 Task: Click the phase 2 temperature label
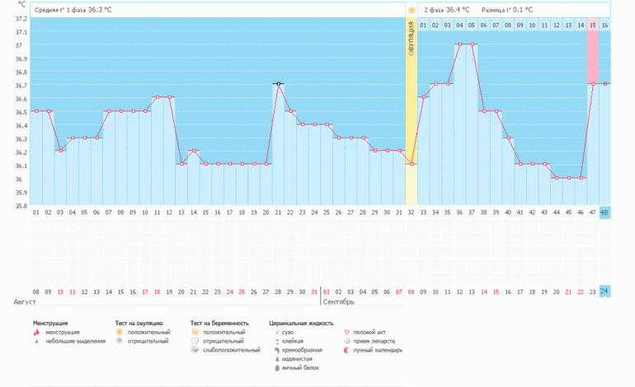(447, 10)
